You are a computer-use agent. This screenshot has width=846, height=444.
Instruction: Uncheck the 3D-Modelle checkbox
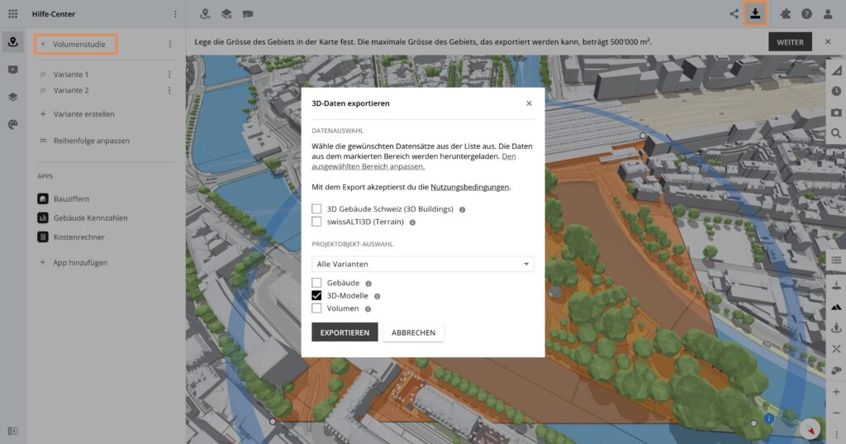(x=316, y=295)
